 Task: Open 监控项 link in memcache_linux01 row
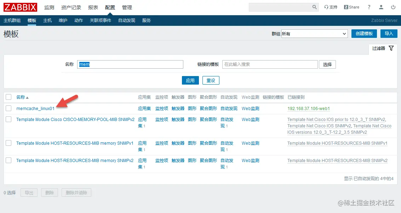coord(162,108)
